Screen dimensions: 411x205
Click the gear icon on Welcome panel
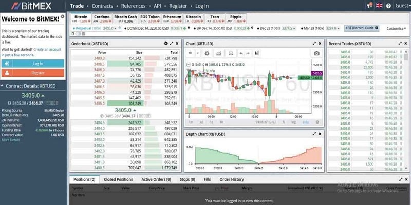(x=62, y=16)
